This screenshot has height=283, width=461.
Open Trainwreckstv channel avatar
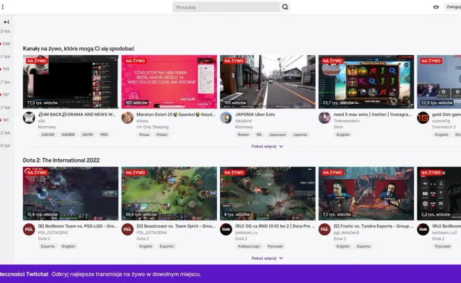(x=324, y=118)
